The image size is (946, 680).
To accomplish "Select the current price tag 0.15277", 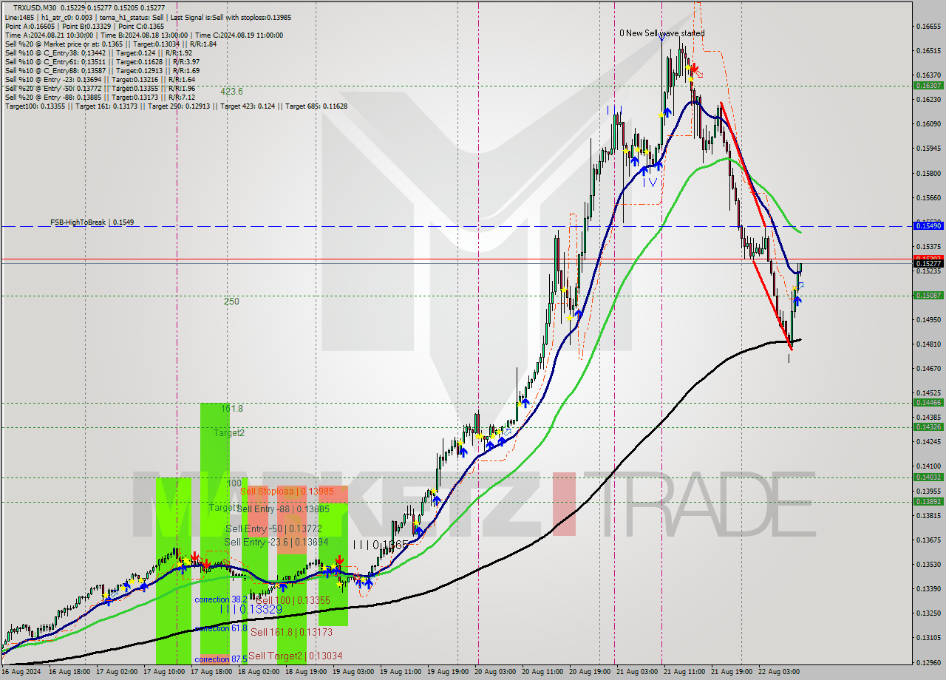I will (928, 263).
